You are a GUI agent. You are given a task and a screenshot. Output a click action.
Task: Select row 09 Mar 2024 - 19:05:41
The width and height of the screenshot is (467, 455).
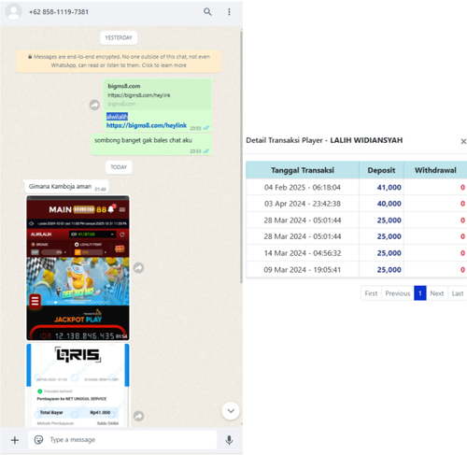(357, 269)
